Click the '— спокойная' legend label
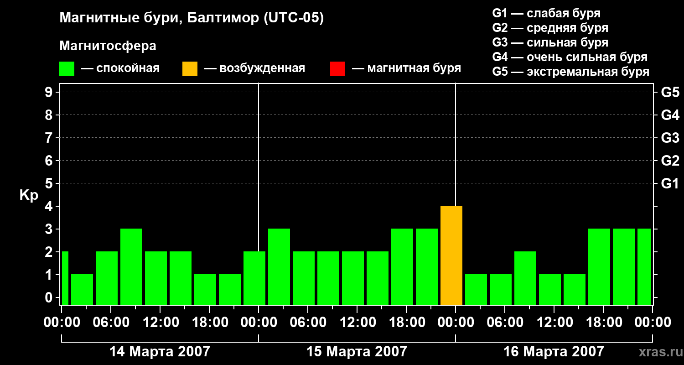This screenshot has width=684, height=365. [x=120, y=68]
